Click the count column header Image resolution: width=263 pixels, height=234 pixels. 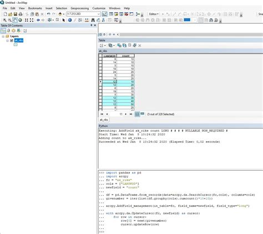125,56
